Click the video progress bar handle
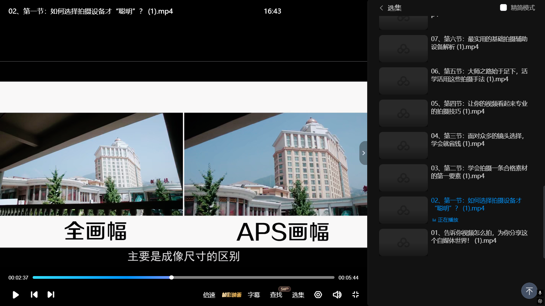This screenshot has height=306, width=545. pyautogui.click(x=172, y=277)
